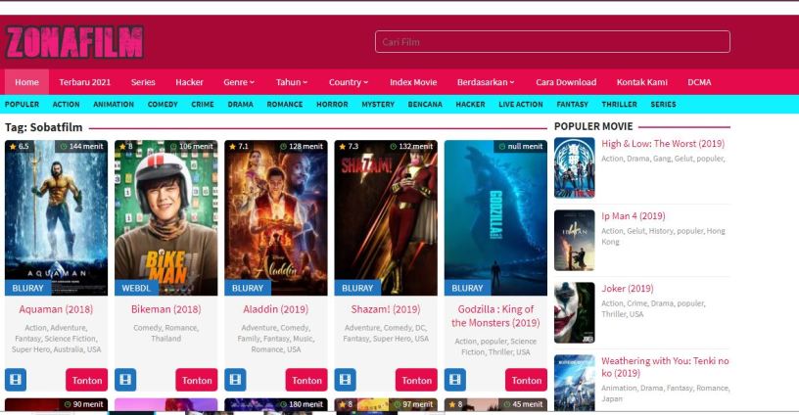799x415 pixels.
Task: Open Terbaru 2021 menu item
Action: point(84,82)
